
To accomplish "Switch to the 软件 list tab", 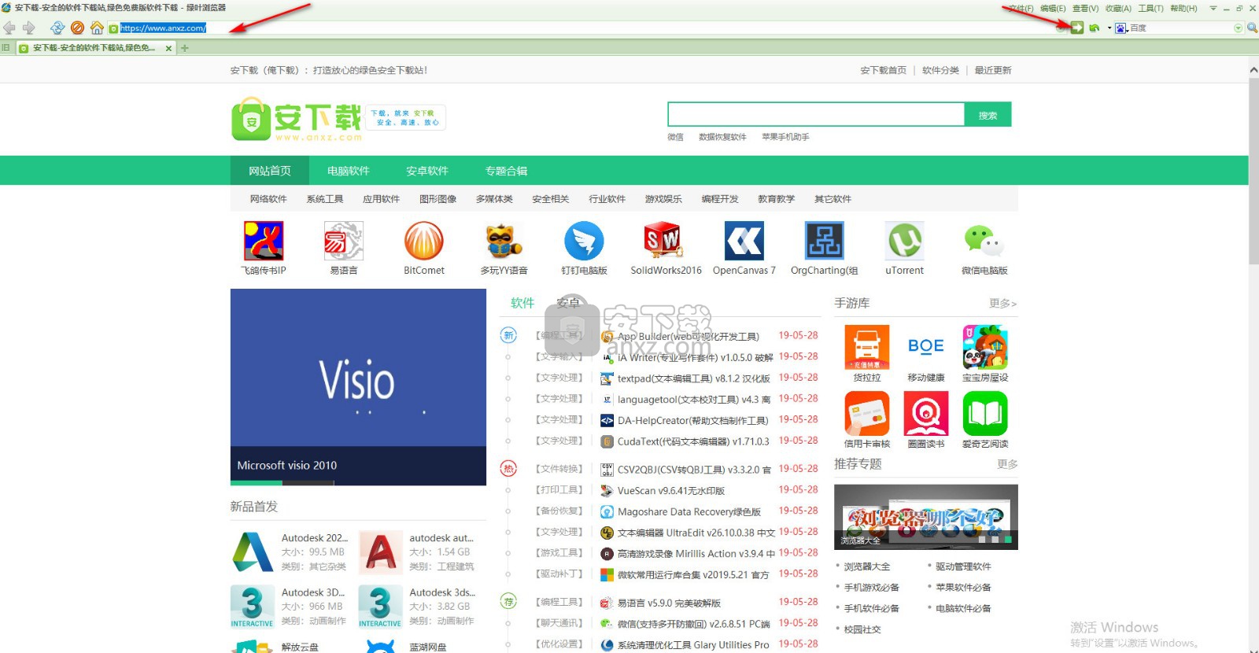I will (x=522, y=303).
